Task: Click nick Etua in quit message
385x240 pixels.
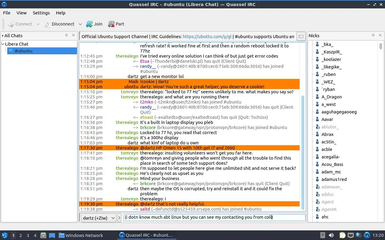Action: click(145, 61)
